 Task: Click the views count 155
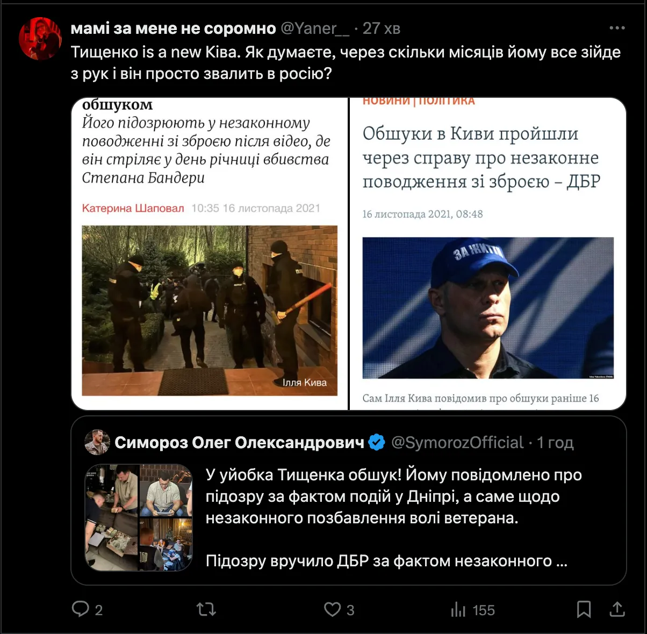(484, 610)
